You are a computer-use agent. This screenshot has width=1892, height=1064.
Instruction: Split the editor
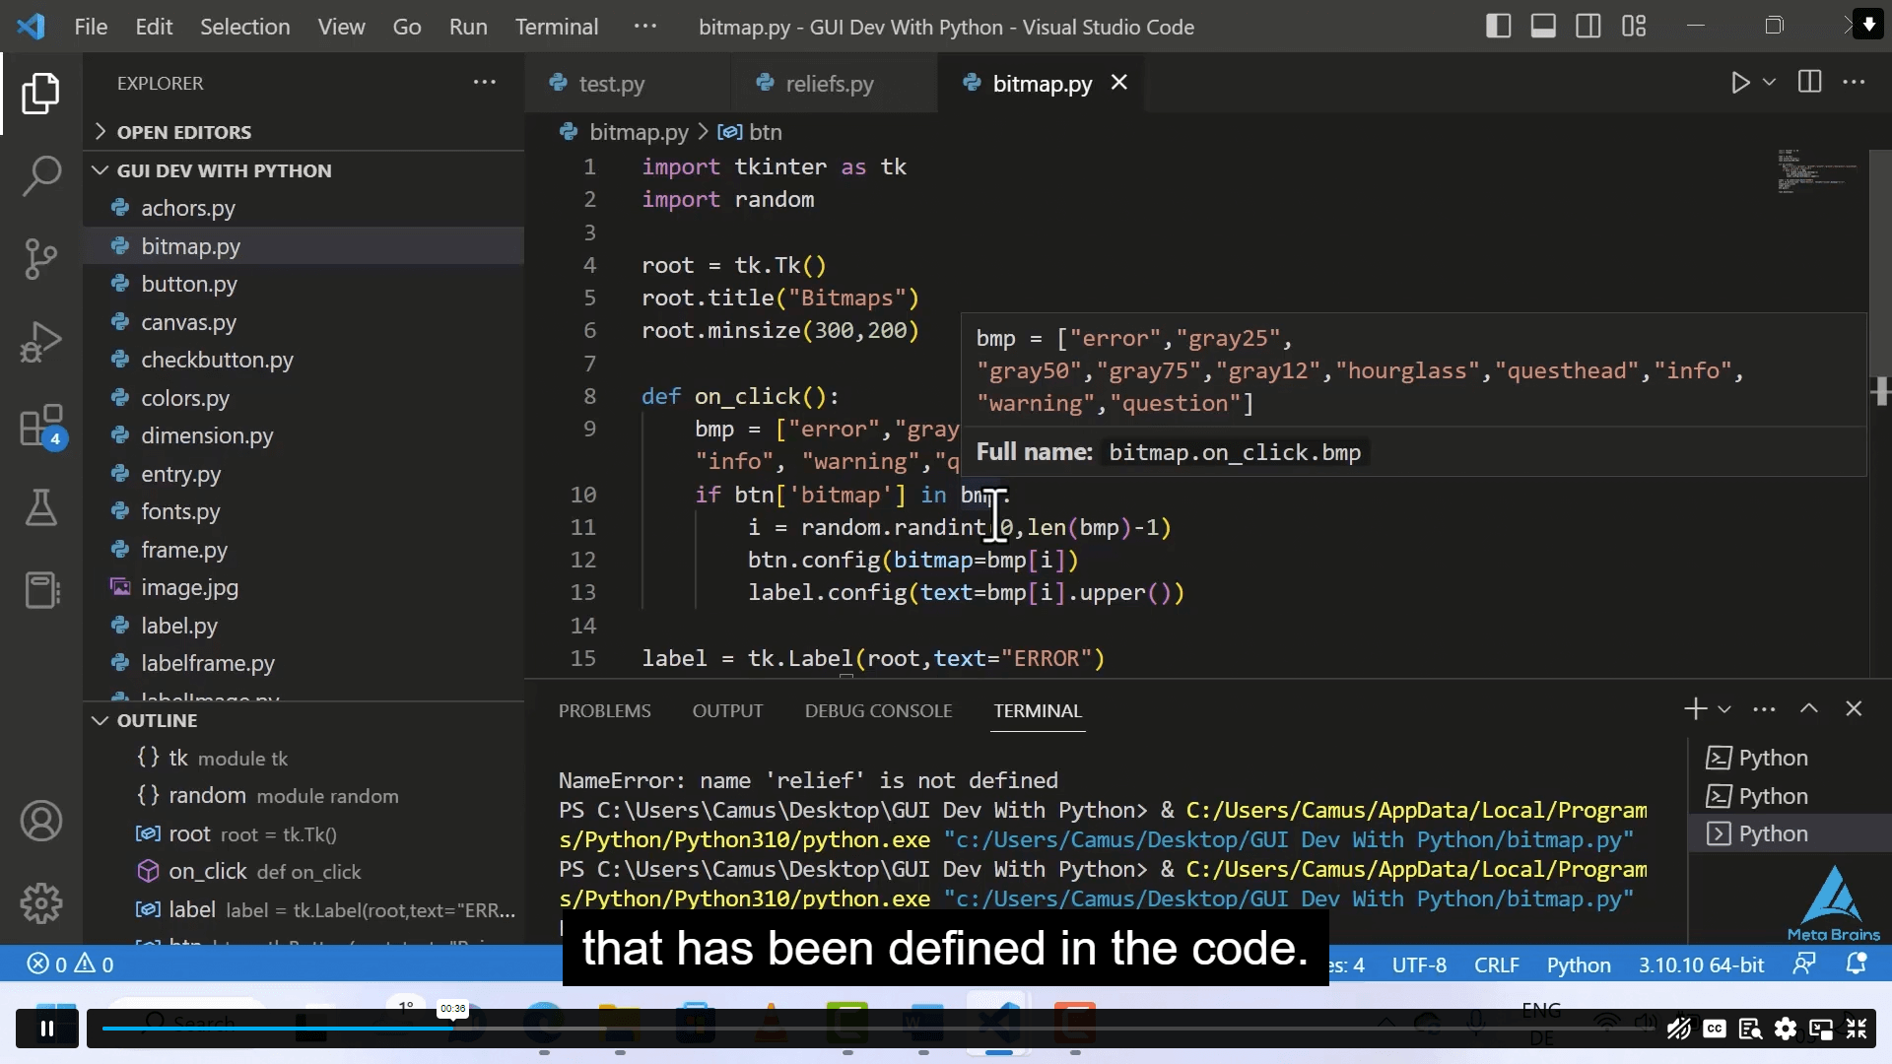point(1809,83)
